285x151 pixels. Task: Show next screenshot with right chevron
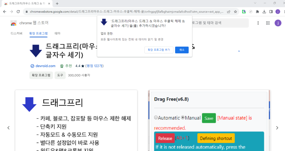point(277,128)
